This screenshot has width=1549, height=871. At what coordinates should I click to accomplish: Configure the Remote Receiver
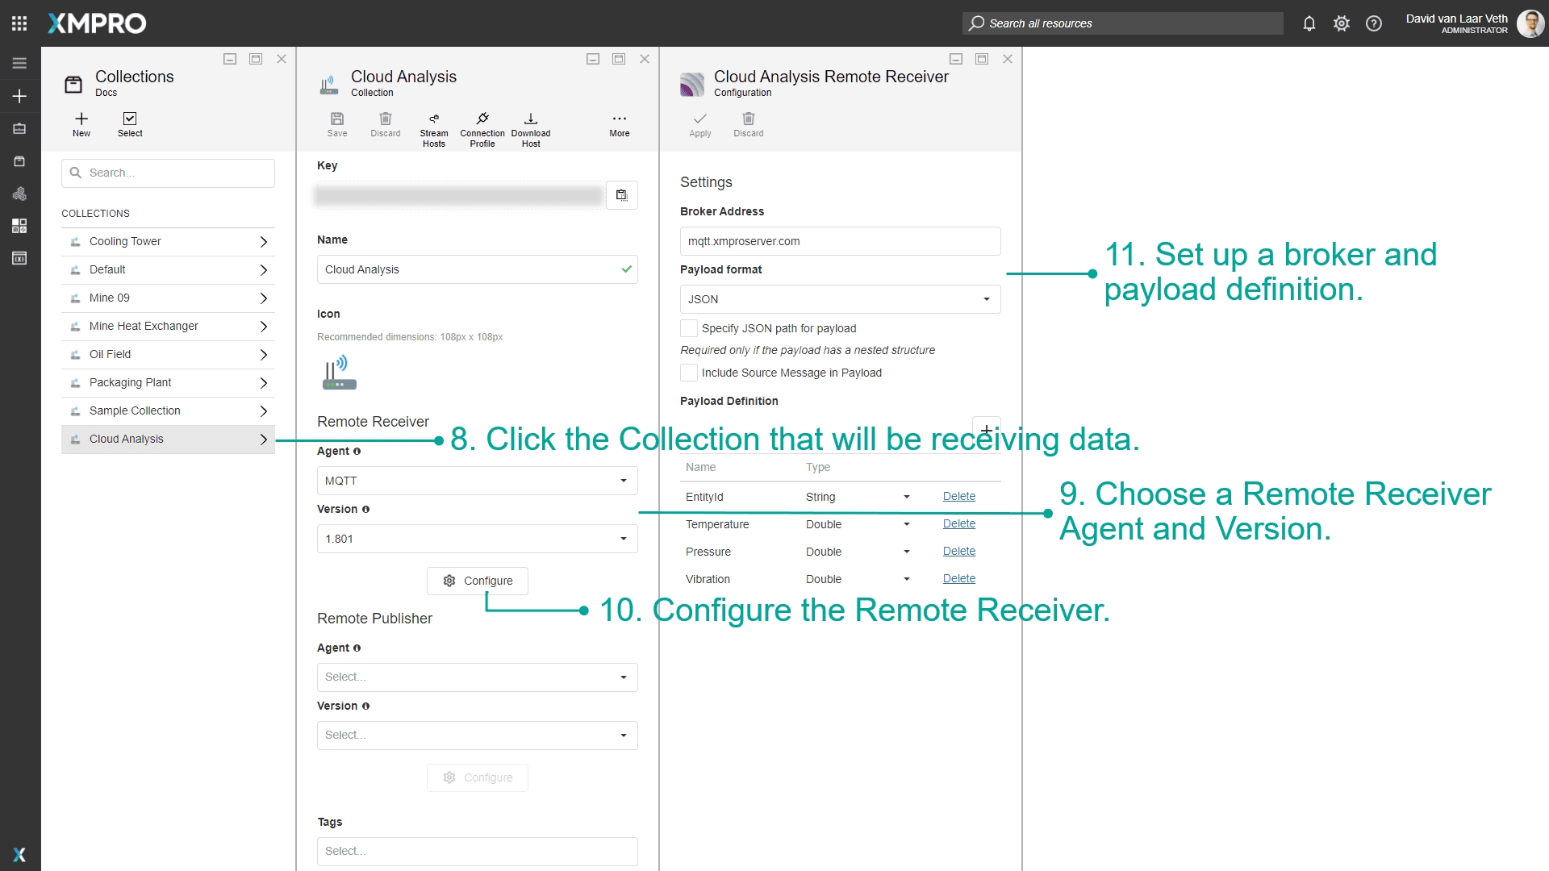click(477, 581)
